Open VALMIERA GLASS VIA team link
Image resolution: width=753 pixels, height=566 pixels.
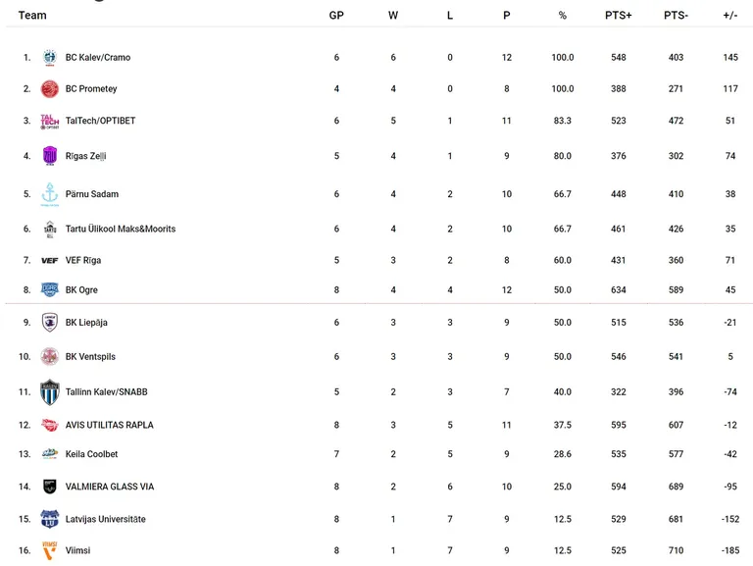coord(110,487)
